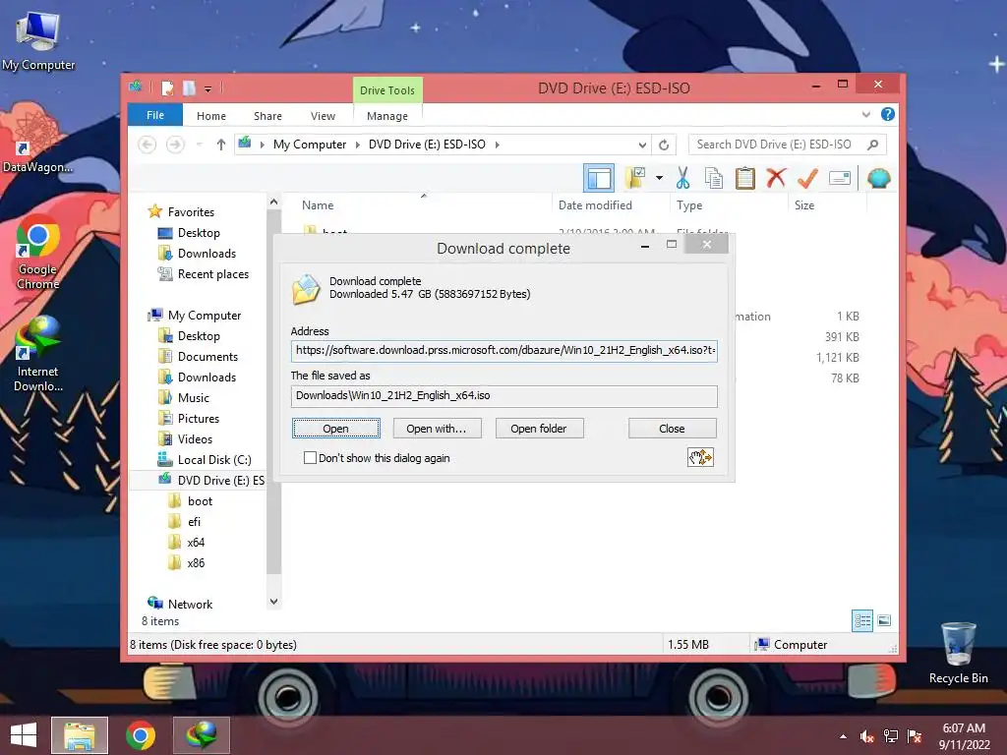Show hidden tray icons arrow

point(843,736)
